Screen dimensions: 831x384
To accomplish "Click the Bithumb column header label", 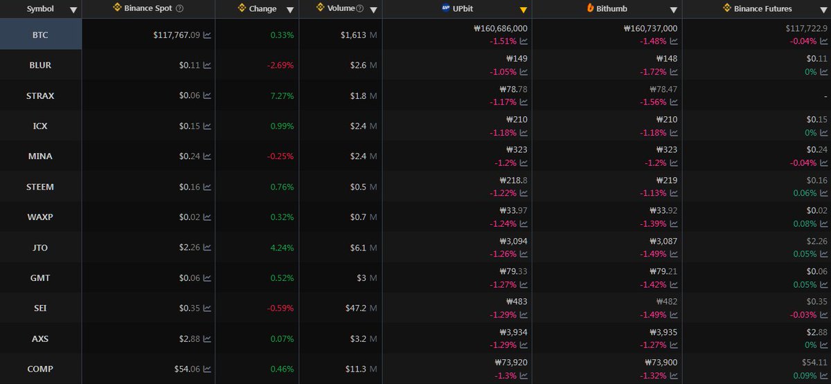I will tap(611, 9).
